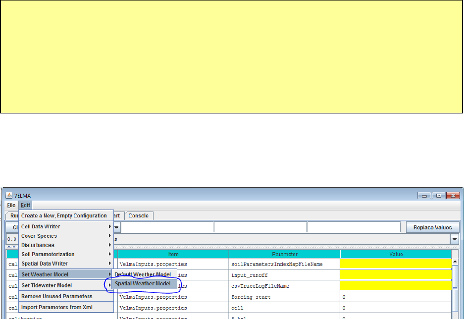Click the Item column header
The image size is (464, 319).
click(x=173, y=254)
